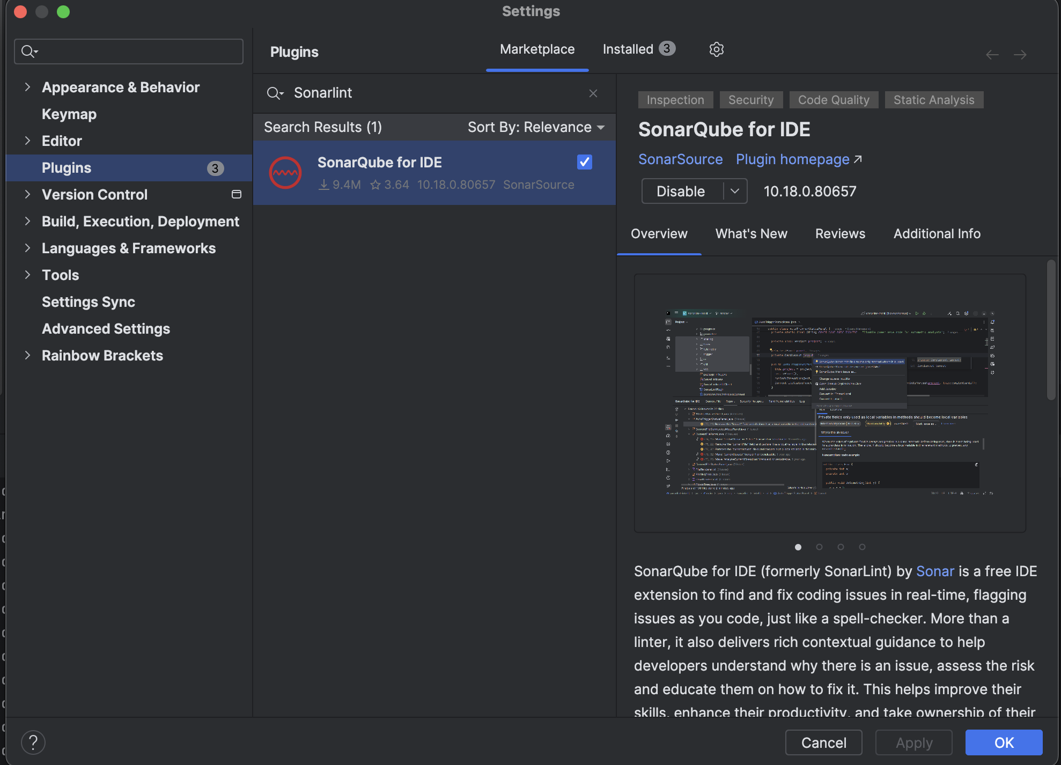Select Settings Sync in settings tree

[x=89, y=302]
